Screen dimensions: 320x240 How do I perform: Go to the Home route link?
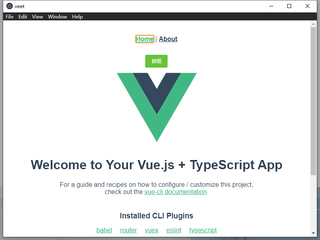click(145, 39)
